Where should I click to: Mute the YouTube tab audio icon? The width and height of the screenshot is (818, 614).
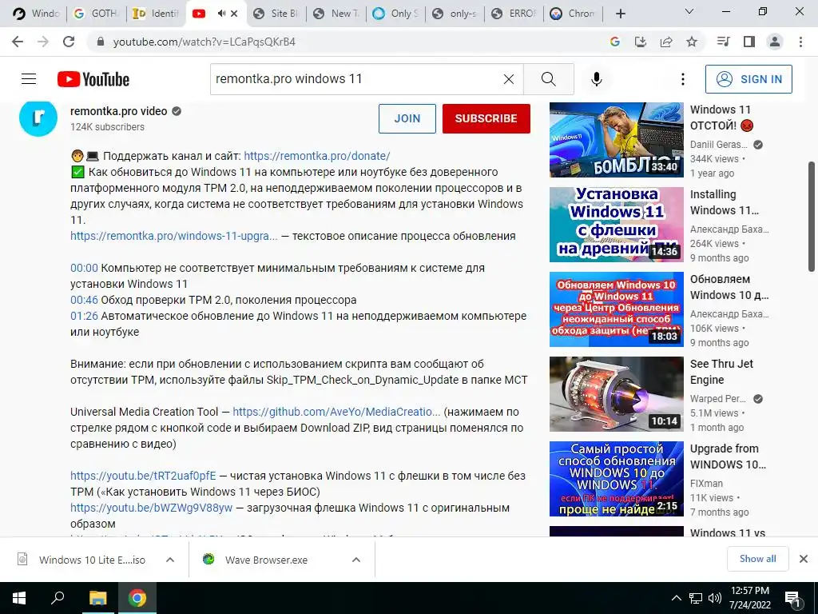pyautogui.click(x=222, y=14)
